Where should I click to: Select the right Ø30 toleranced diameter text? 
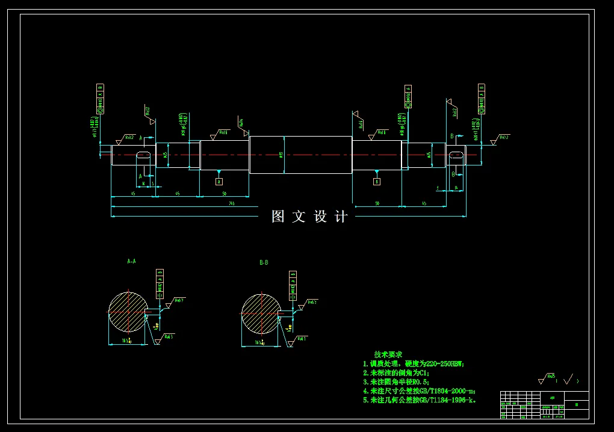(x=402, y=125)
